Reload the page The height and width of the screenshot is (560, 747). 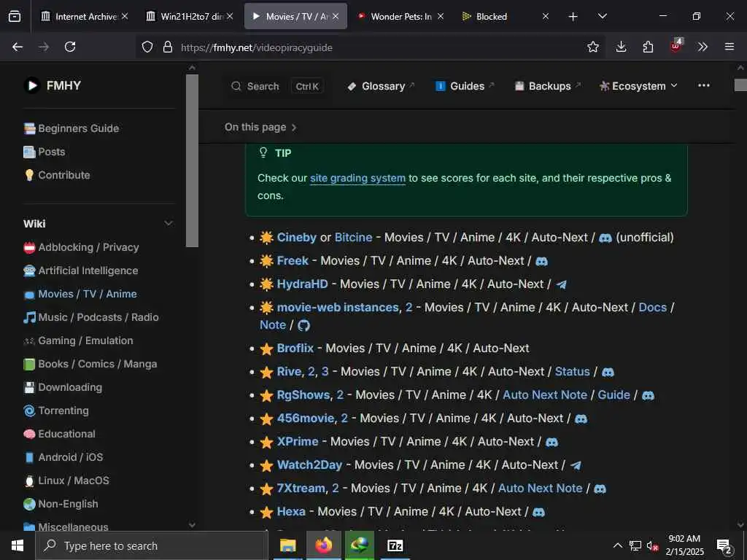coord(70,47)
